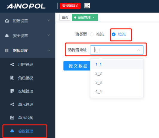
Task: Click the 会议管理 cloud icon in sidebar
Action: [12, 131]
